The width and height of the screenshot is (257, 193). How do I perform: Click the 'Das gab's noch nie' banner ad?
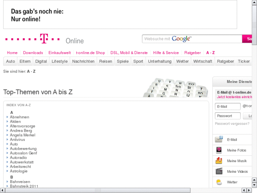tap(120, 15)
